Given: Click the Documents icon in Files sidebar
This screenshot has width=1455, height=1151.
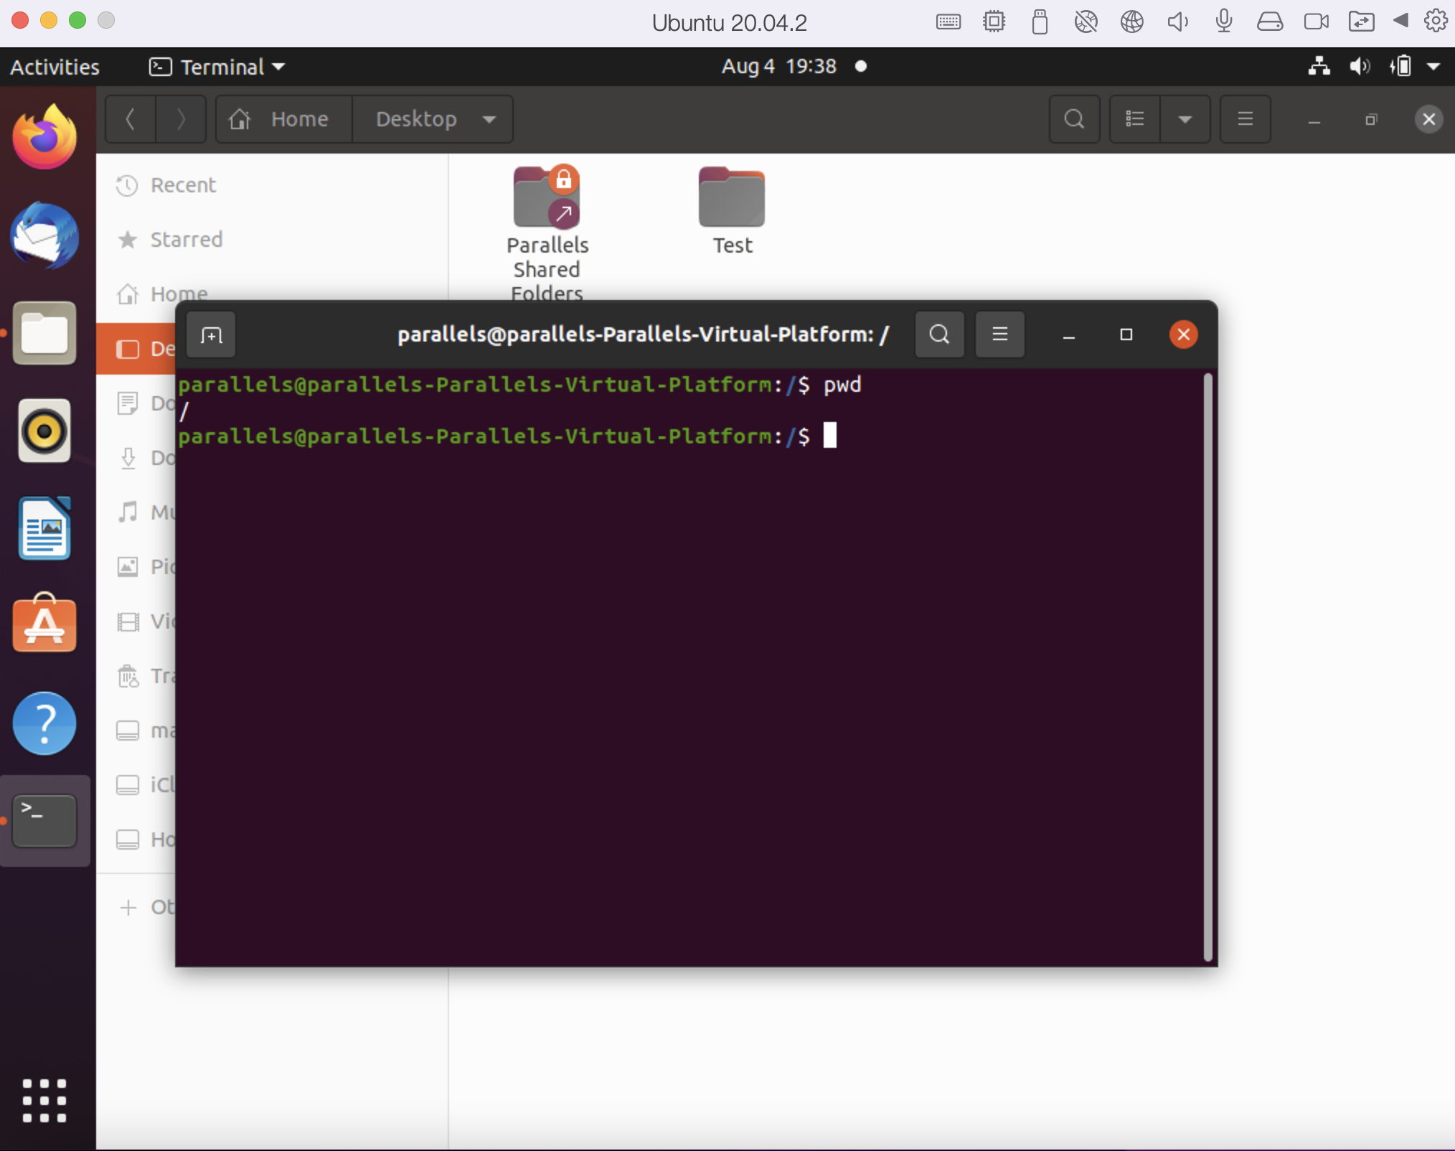Looking at the screenshot, I should (x=128, y=403).
